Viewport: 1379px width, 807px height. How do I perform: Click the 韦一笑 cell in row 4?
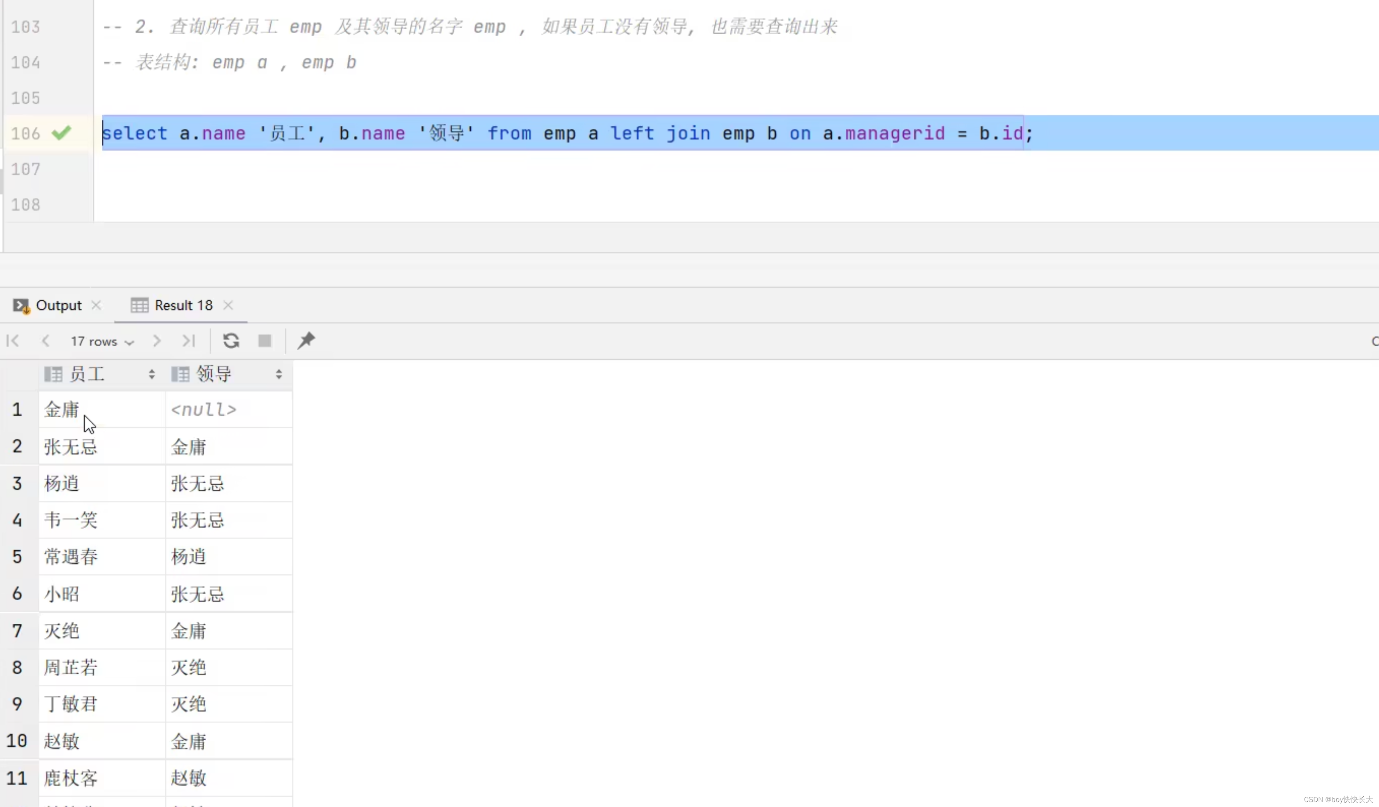click(102, 520)
